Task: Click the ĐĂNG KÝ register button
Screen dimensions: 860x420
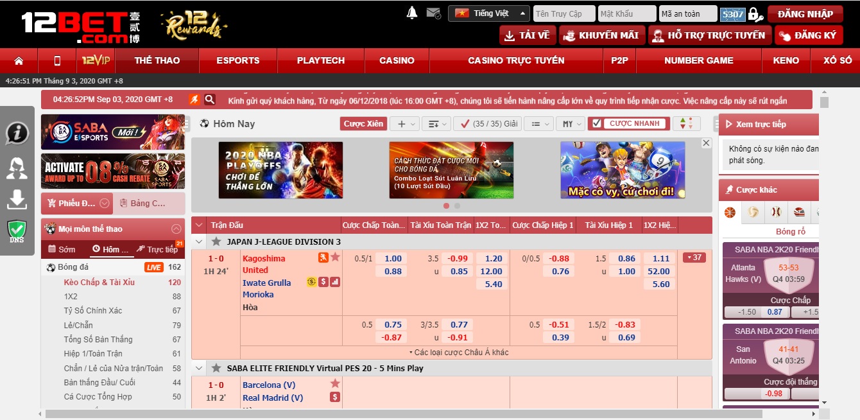Action: (x=808, y=35)
